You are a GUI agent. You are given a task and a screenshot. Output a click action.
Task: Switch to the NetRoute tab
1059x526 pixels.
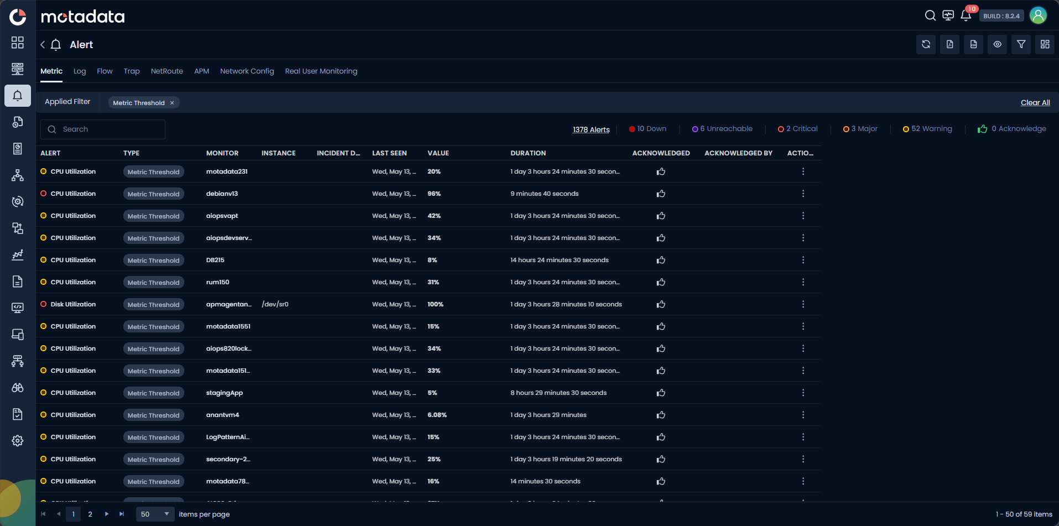click(167, 71)
